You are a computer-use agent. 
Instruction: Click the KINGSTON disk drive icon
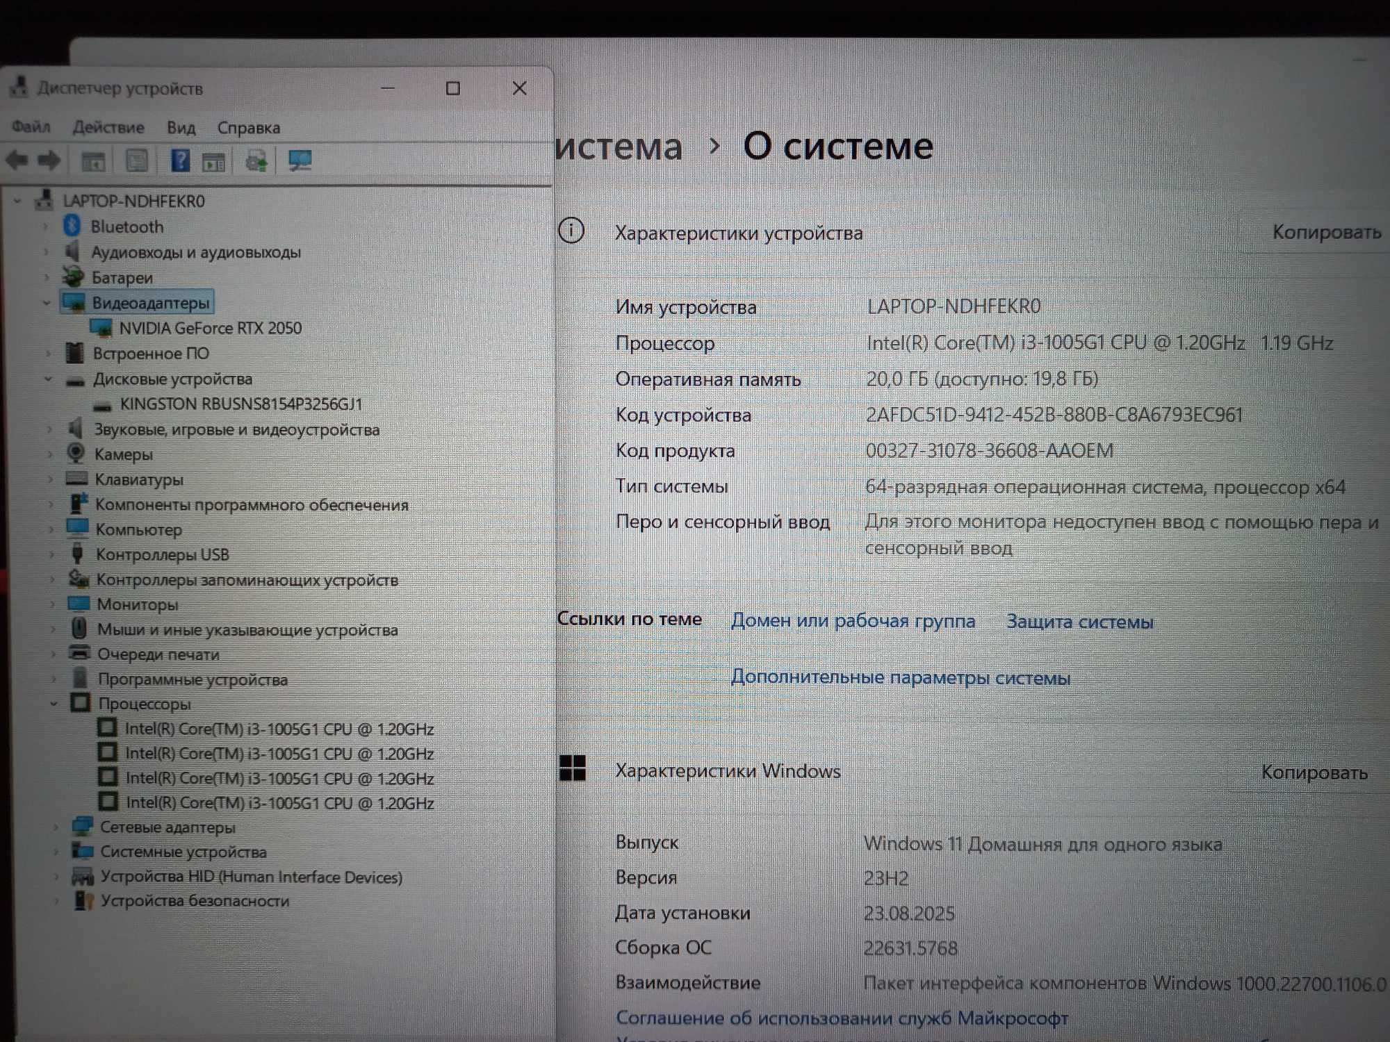tap(102, 405)
